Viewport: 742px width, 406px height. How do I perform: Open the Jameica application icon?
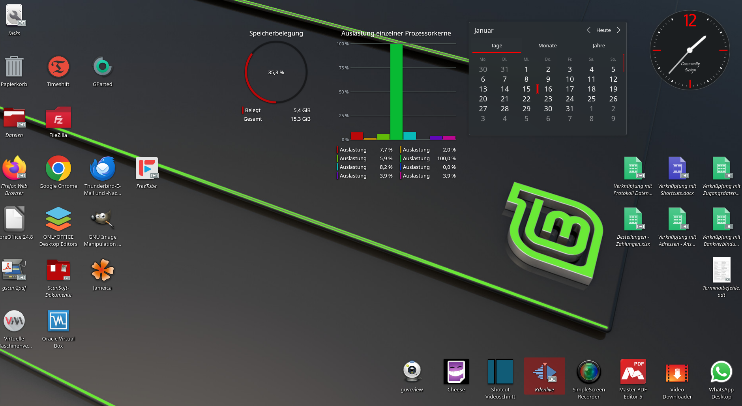[102, 270]
